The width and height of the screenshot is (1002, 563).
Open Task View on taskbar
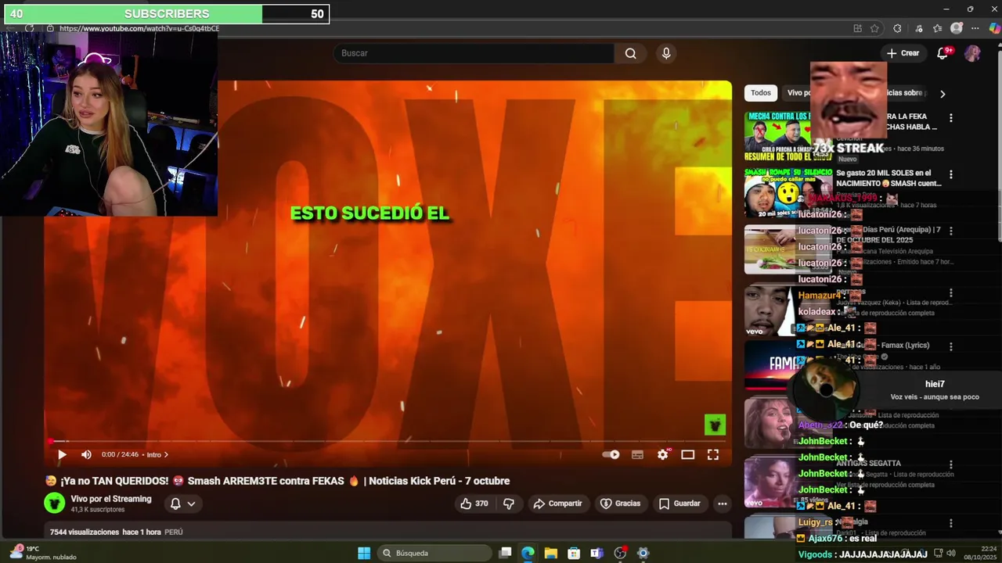click(x=505, y=553)
